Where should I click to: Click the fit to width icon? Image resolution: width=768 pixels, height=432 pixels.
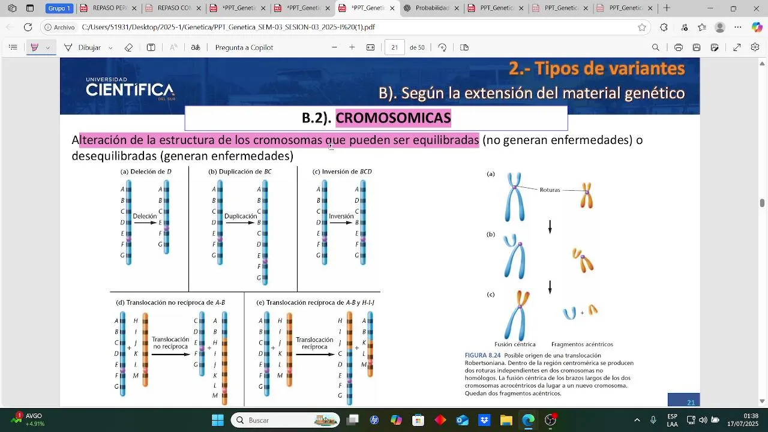[371, 47]
